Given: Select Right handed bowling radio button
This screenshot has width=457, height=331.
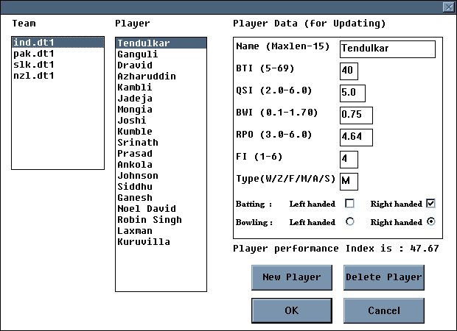Looking at the screenshot, I should [431, 221].
